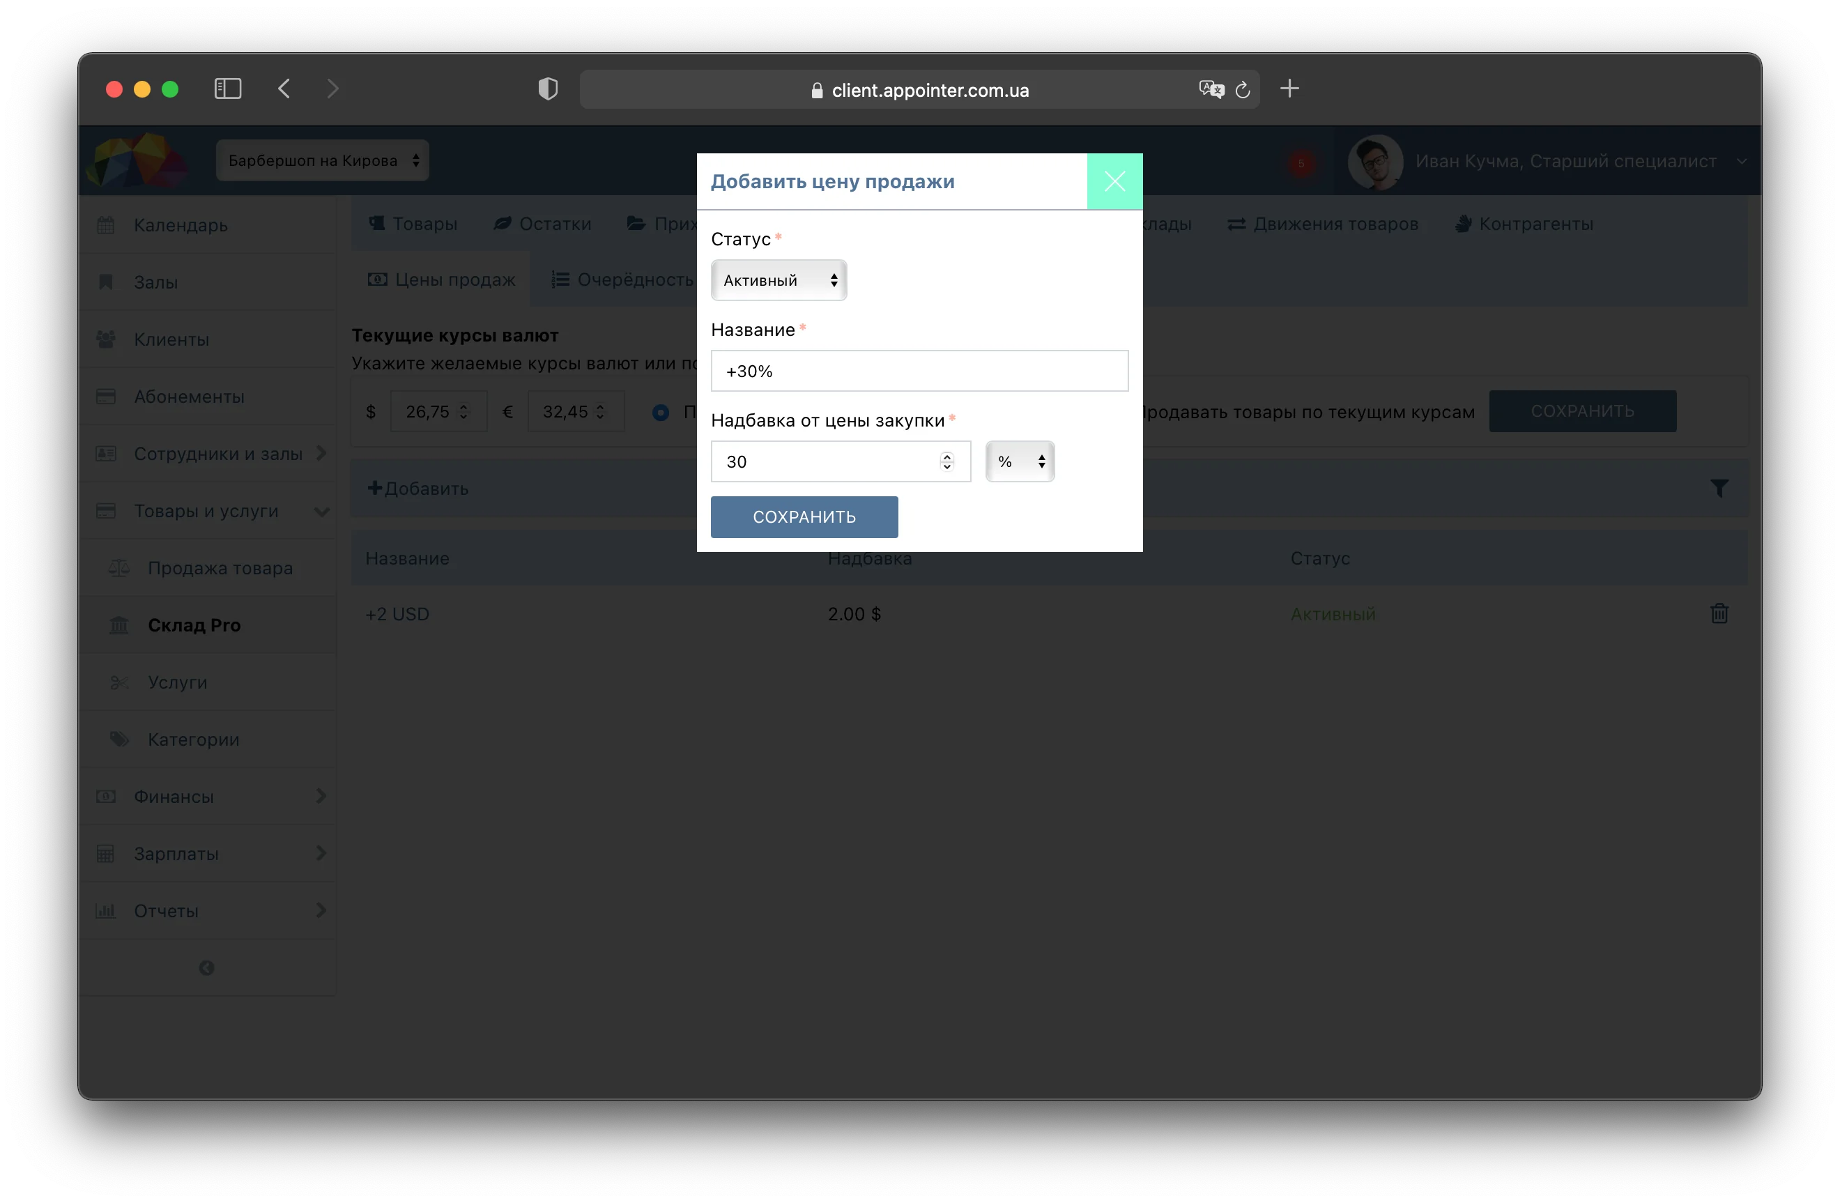
Task: Open the table filter funnel icon
Action: click(x=1719, y=488)
